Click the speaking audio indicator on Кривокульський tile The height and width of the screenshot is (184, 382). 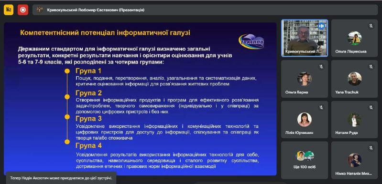click(322, 25)
